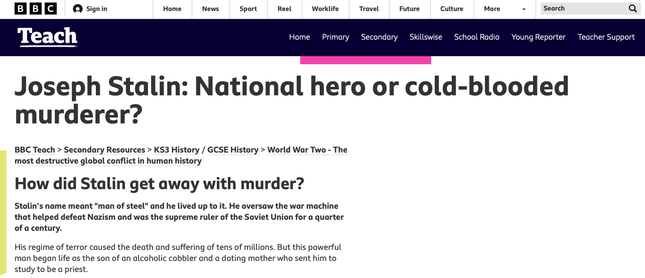Open the News tab in BBC bar

coord(210,9)
